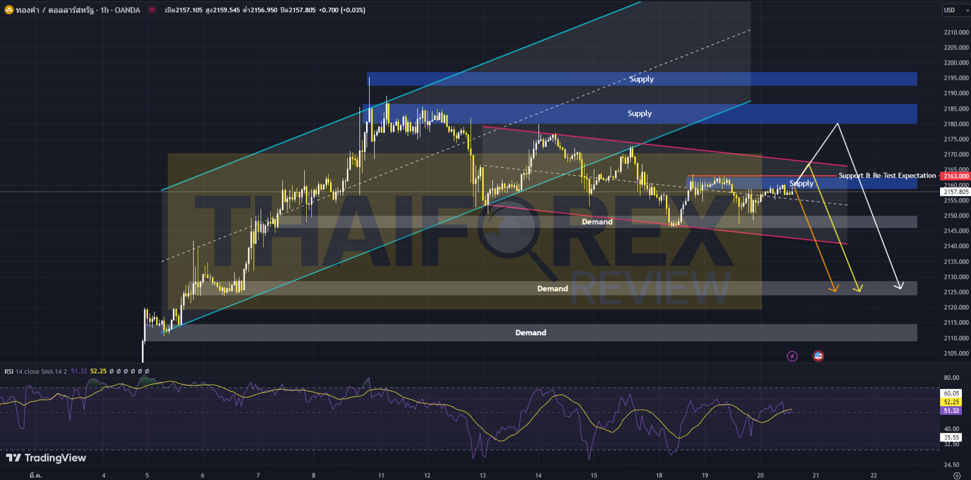Click the white 60.05 RSI axis label
Screen dimensions: 971x480
[951, 393]
